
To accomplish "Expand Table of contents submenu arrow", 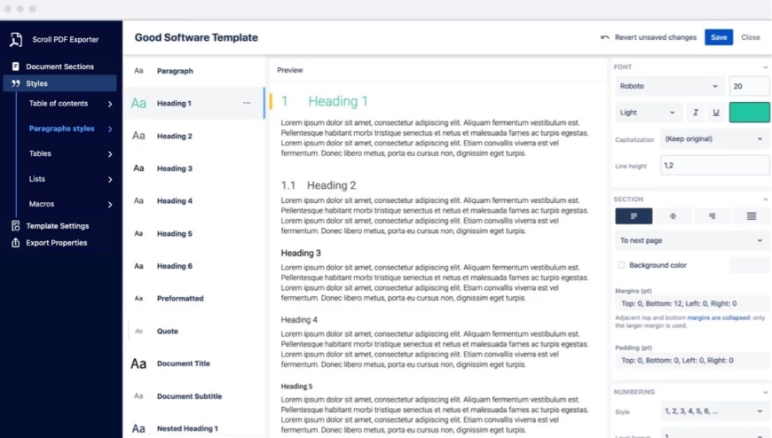I will coord(110,104).
